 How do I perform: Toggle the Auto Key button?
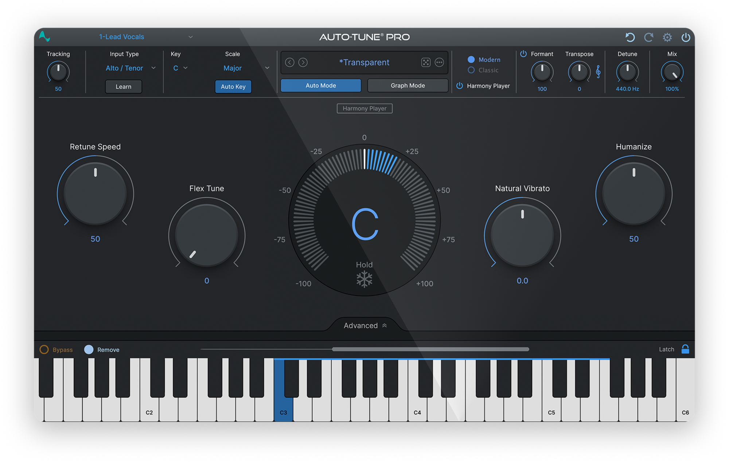pyautogui.click(x=233, y=87)
